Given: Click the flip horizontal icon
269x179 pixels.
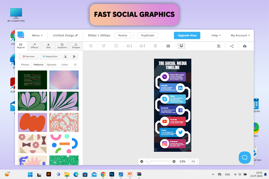Looking at the screenshot, I should (x=65, y=56).
